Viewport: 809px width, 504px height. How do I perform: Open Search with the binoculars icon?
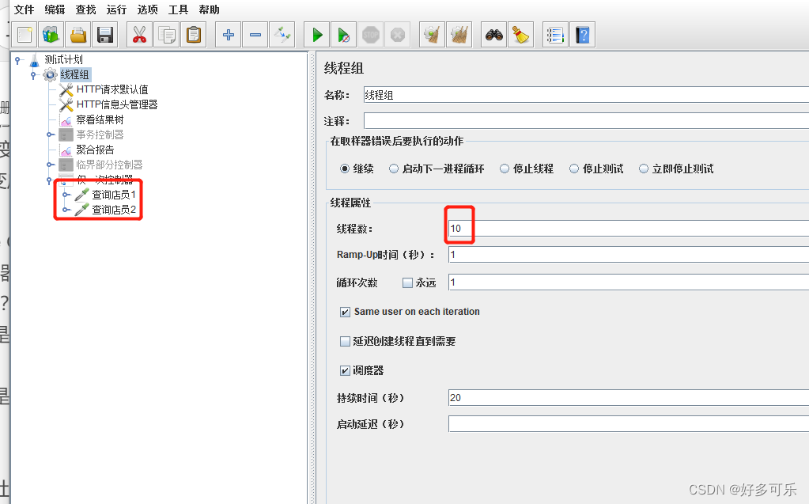click(493, 35)
